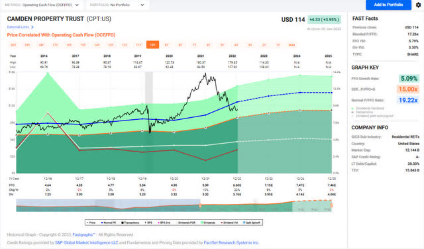The image size is (424, 249).
Task: Toggle Recessions in Graph Key
Action: point(362,112)
